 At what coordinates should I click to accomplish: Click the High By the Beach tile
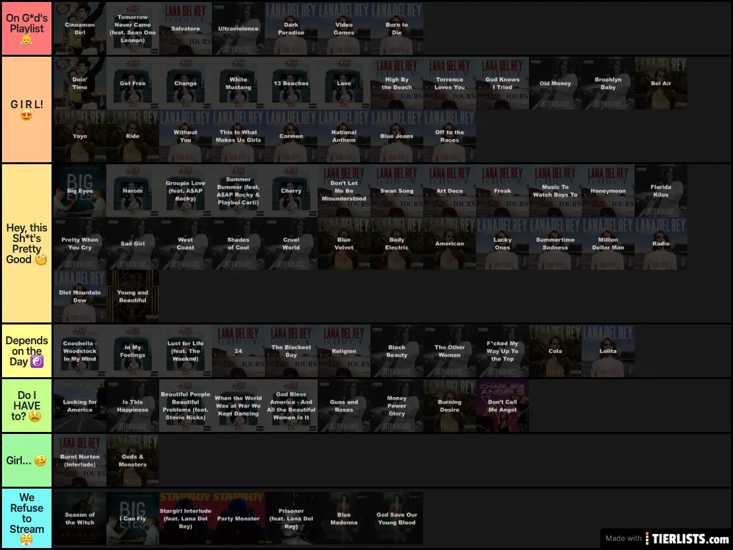pos(397,83)
